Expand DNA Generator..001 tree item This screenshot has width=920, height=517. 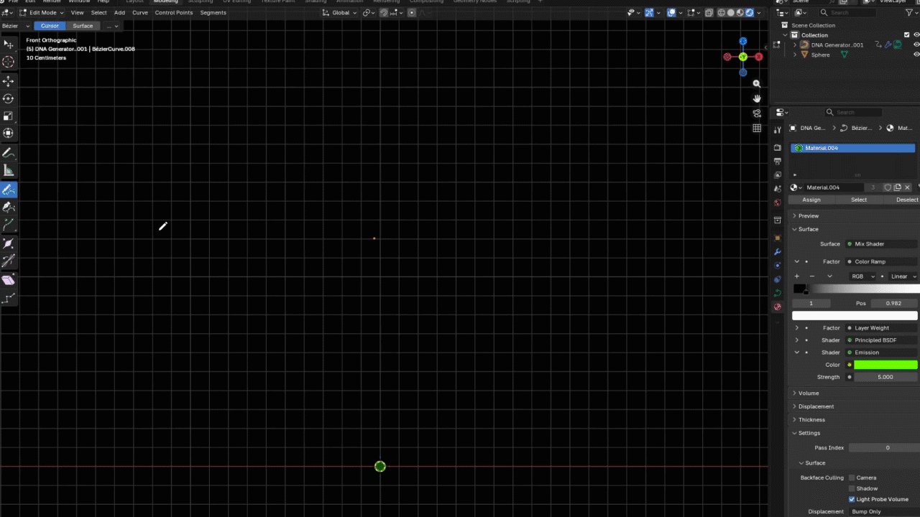pyautogui.click(x=795, y=45)
